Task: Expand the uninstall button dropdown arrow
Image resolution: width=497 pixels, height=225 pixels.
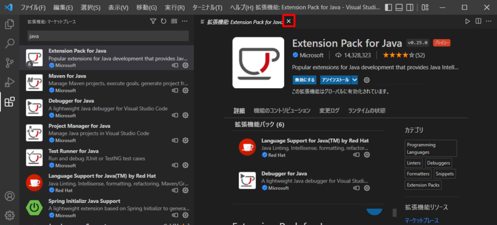Action: [355, 80]
